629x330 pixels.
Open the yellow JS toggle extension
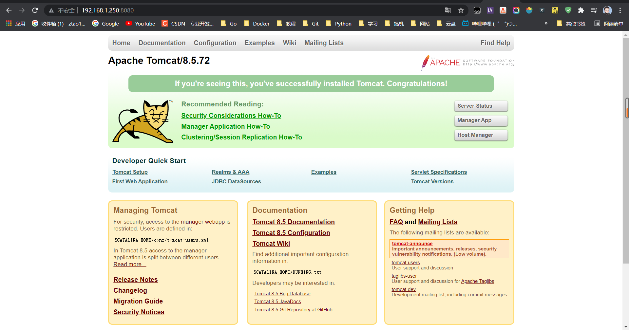tap(555, 10)
